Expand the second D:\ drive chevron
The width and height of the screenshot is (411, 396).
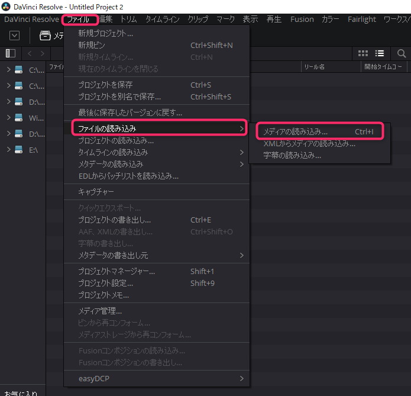[9, 134]
